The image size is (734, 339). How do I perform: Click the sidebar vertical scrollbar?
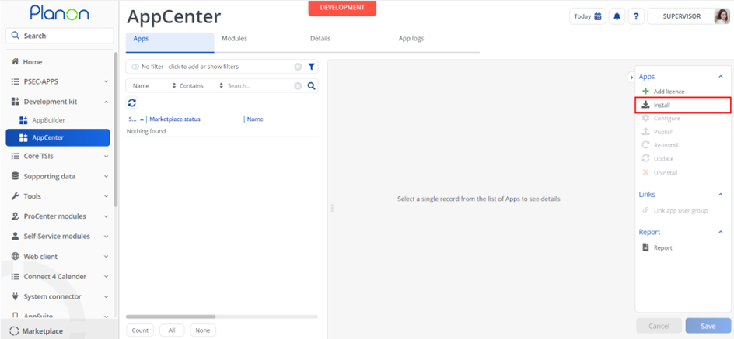[116, 129]
